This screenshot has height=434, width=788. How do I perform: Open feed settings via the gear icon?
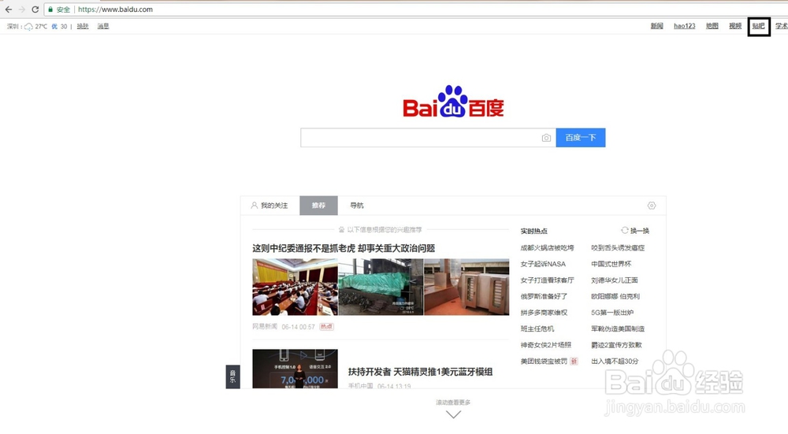(x=652, y=206)
